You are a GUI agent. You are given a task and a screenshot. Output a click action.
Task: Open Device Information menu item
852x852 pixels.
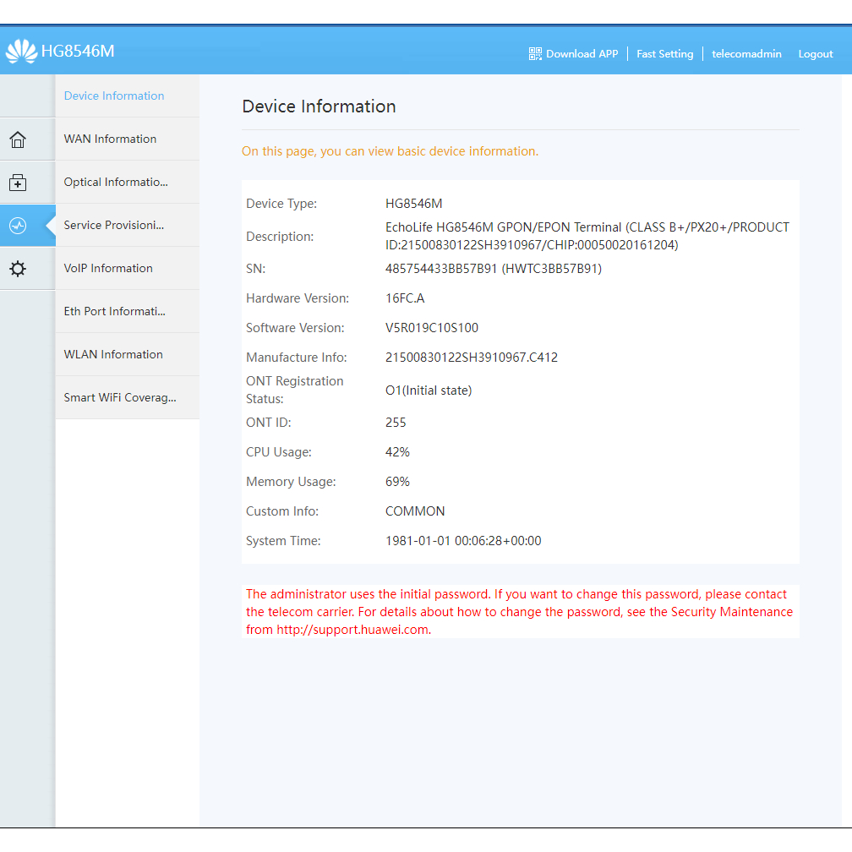(114, 96)
